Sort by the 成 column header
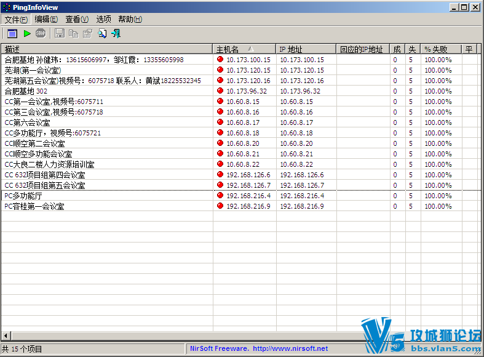Screen dimensions: 484x357 pos(397,49)
